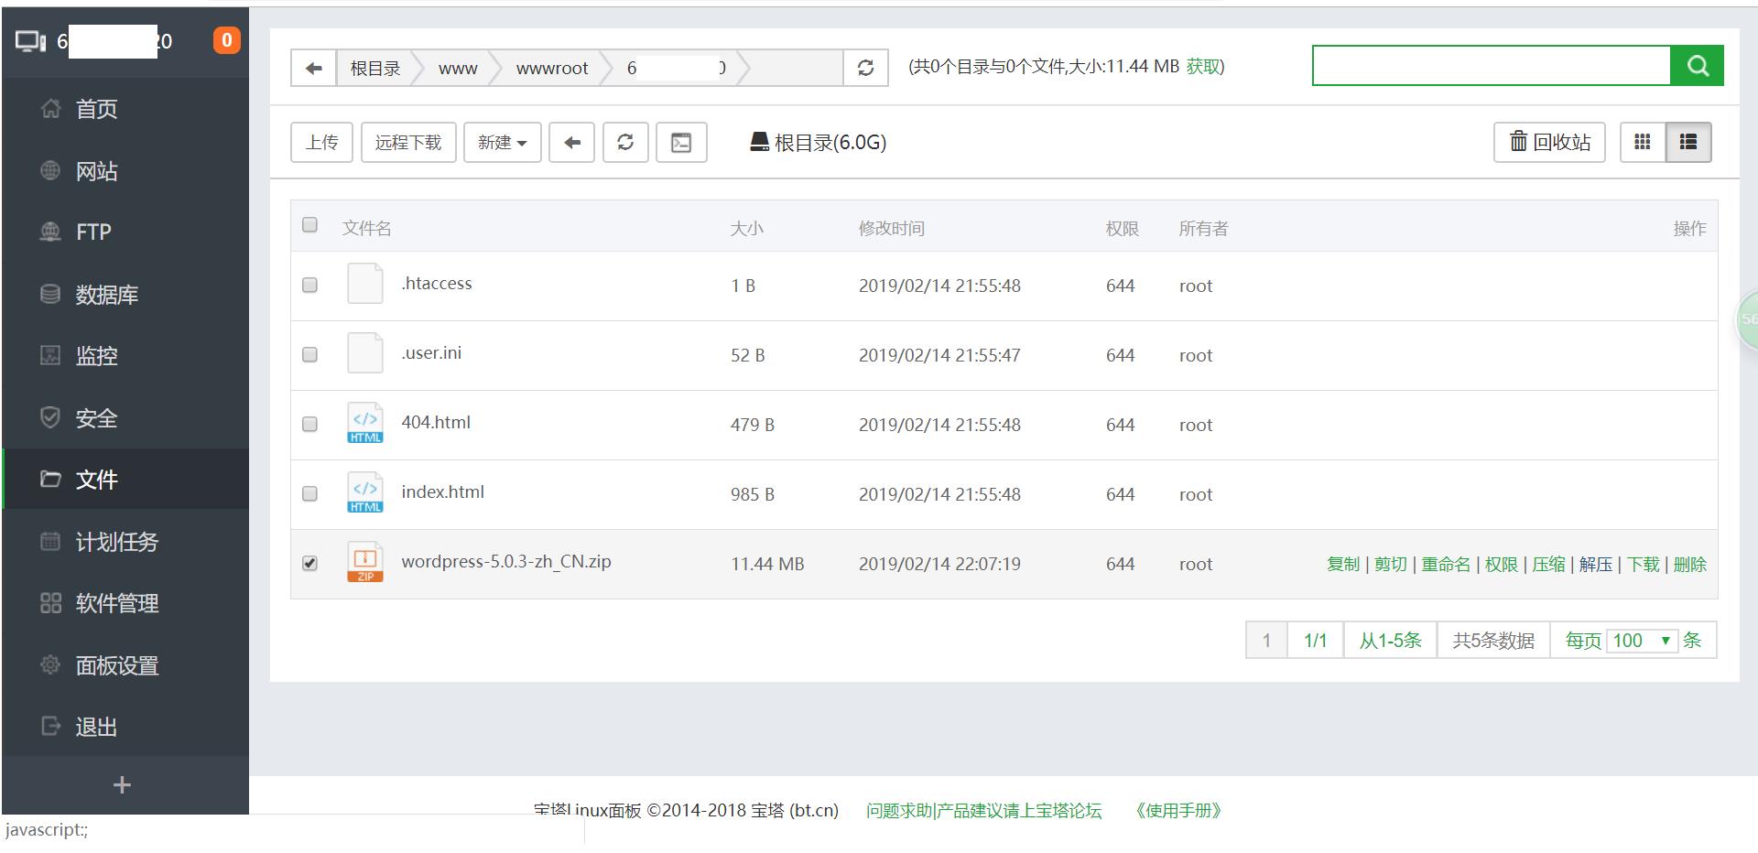Select 软件管理 in the sidebar
The width and height of the screenshot is (1758, 853).
(x=116, y=603)
